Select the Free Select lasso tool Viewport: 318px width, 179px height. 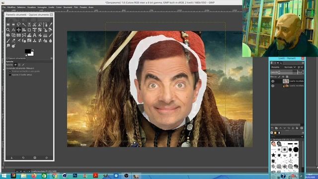(19, 24)
